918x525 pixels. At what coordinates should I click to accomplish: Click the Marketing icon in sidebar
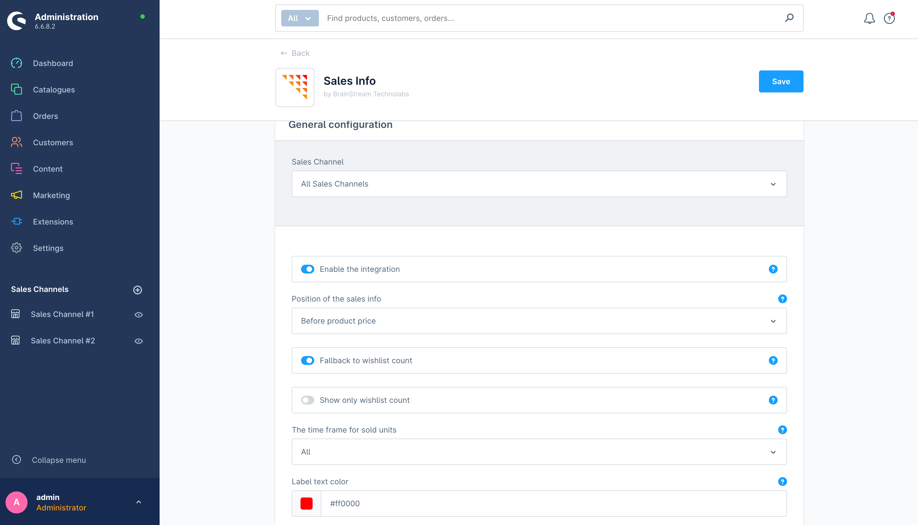pos(17,195)
